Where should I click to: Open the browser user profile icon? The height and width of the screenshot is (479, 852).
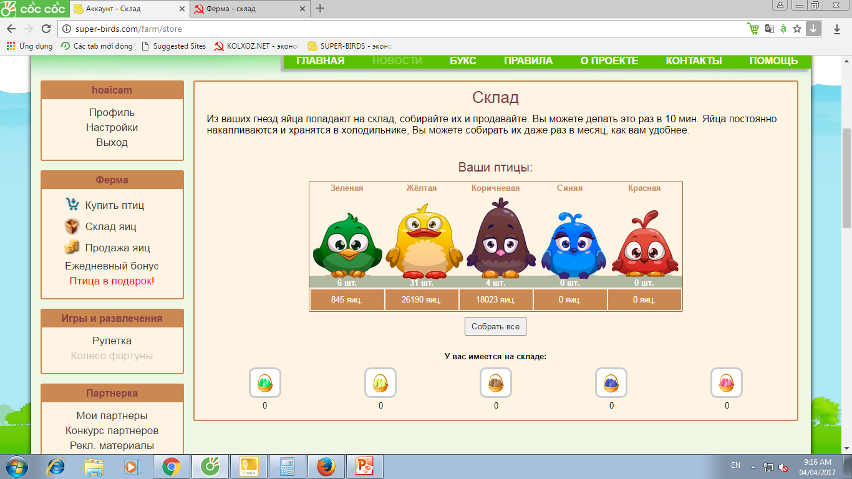[x=780, y=6]
